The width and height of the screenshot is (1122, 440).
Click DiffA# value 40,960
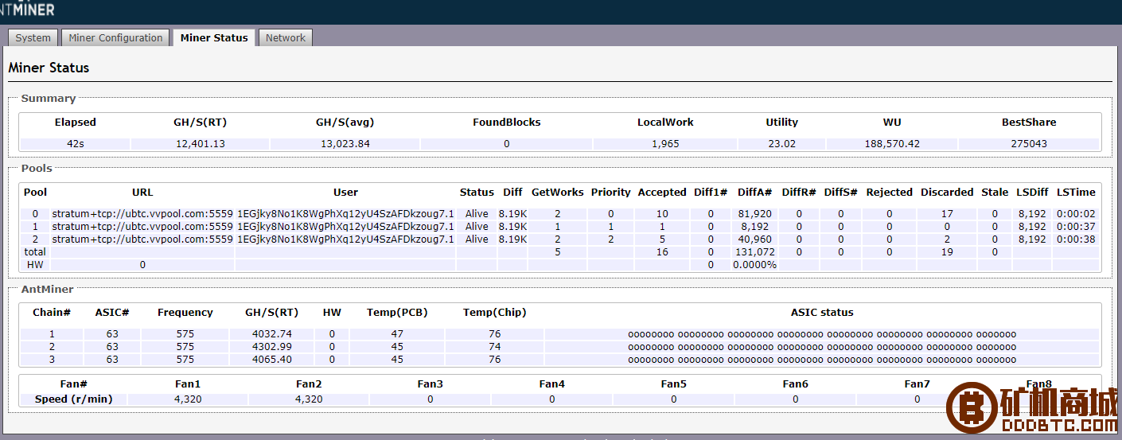tap(755, 239)
